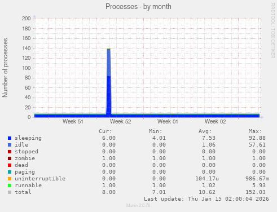The height and width of the screenshot is (212, 277).
Task: Click the 'stopped' legend label
Action: tap(27, 152)
